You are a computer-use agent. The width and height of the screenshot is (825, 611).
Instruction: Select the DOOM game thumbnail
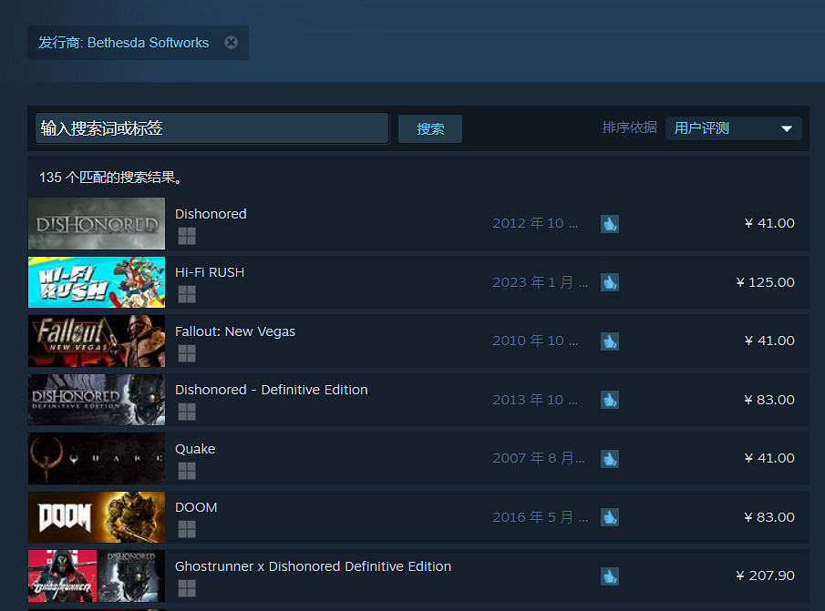coord(97,517)
